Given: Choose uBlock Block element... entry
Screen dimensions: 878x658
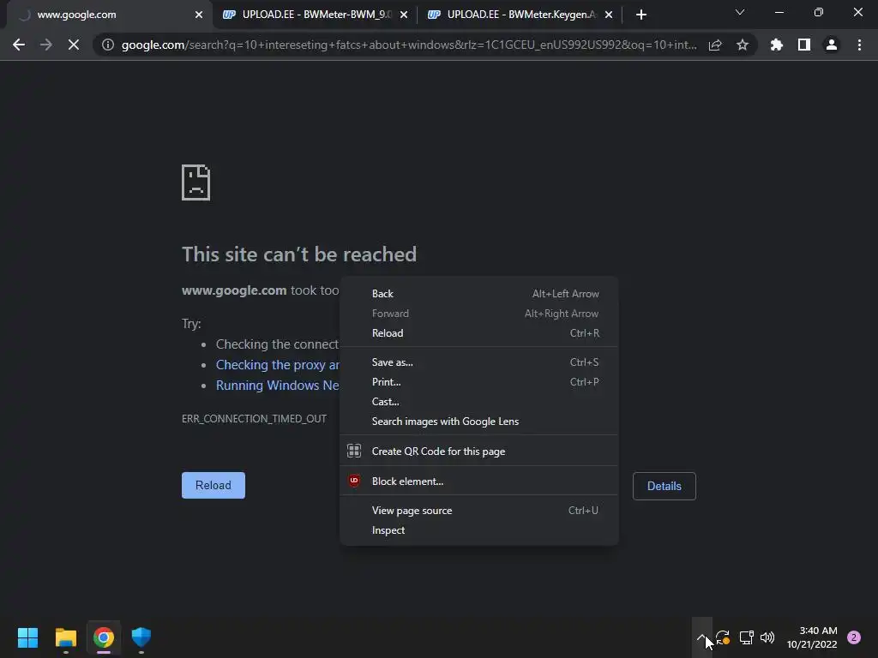Looking at the screenshot, I should coord(479,482).
